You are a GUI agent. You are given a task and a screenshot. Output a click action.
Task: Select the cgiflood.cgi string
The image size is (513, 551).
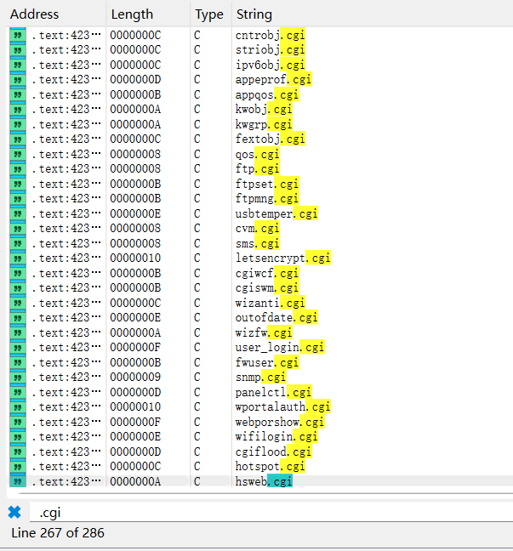pyautogui.click(x=273, y=452)
